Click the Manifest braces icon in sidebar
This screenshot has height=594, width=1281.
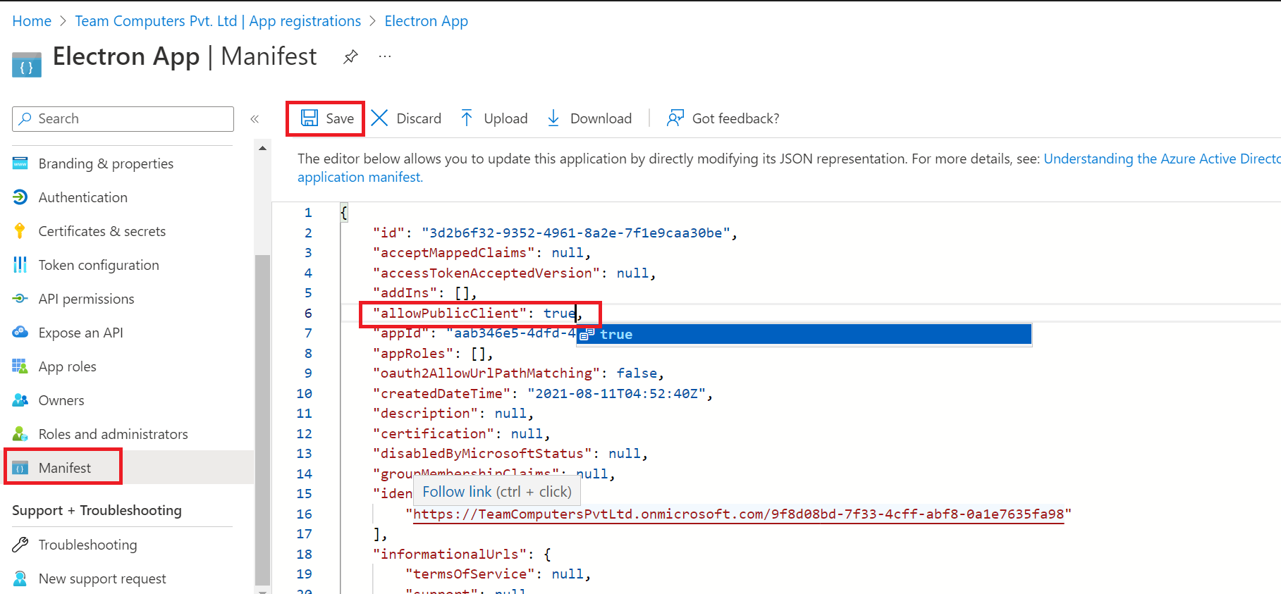point(20,468)
